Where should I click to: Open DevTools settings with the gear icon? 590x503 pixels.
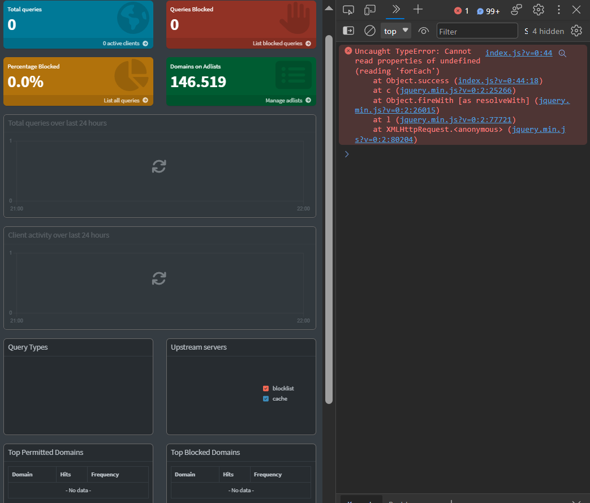[x=538, y=10]
